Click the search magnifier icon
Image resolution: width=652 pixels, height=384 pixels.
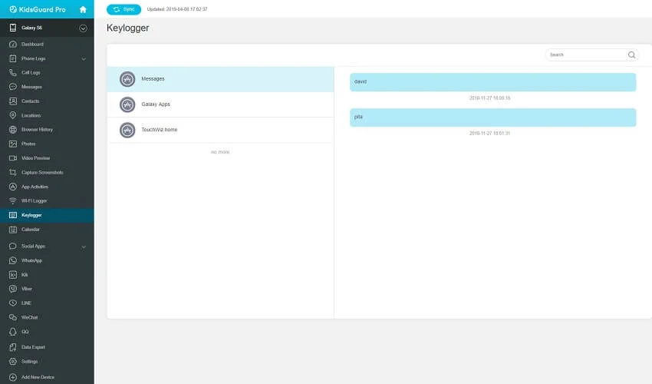coord(631,55)
